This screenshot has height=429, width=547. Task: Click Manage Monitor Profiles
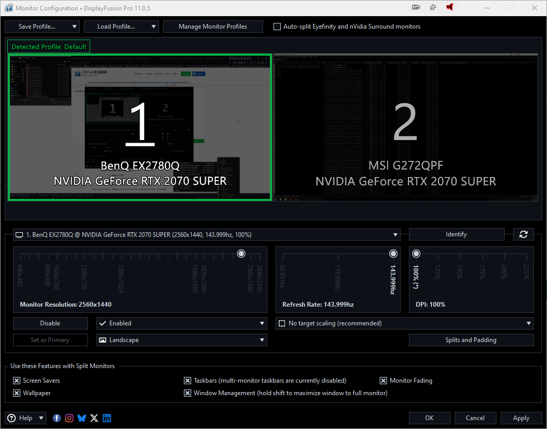213,27
